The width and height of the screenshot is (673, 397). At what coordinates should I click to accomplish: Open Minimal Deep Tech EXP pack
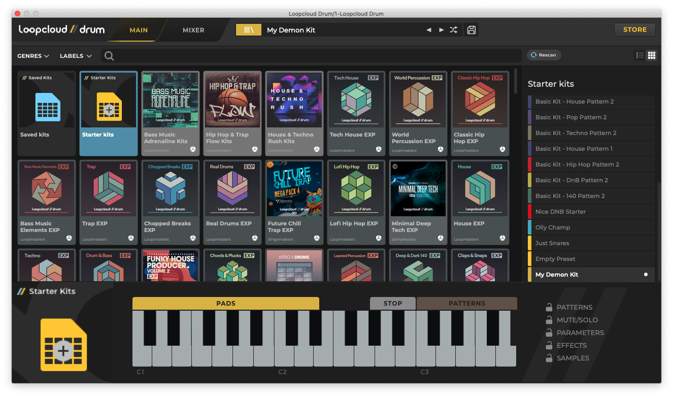418,202
